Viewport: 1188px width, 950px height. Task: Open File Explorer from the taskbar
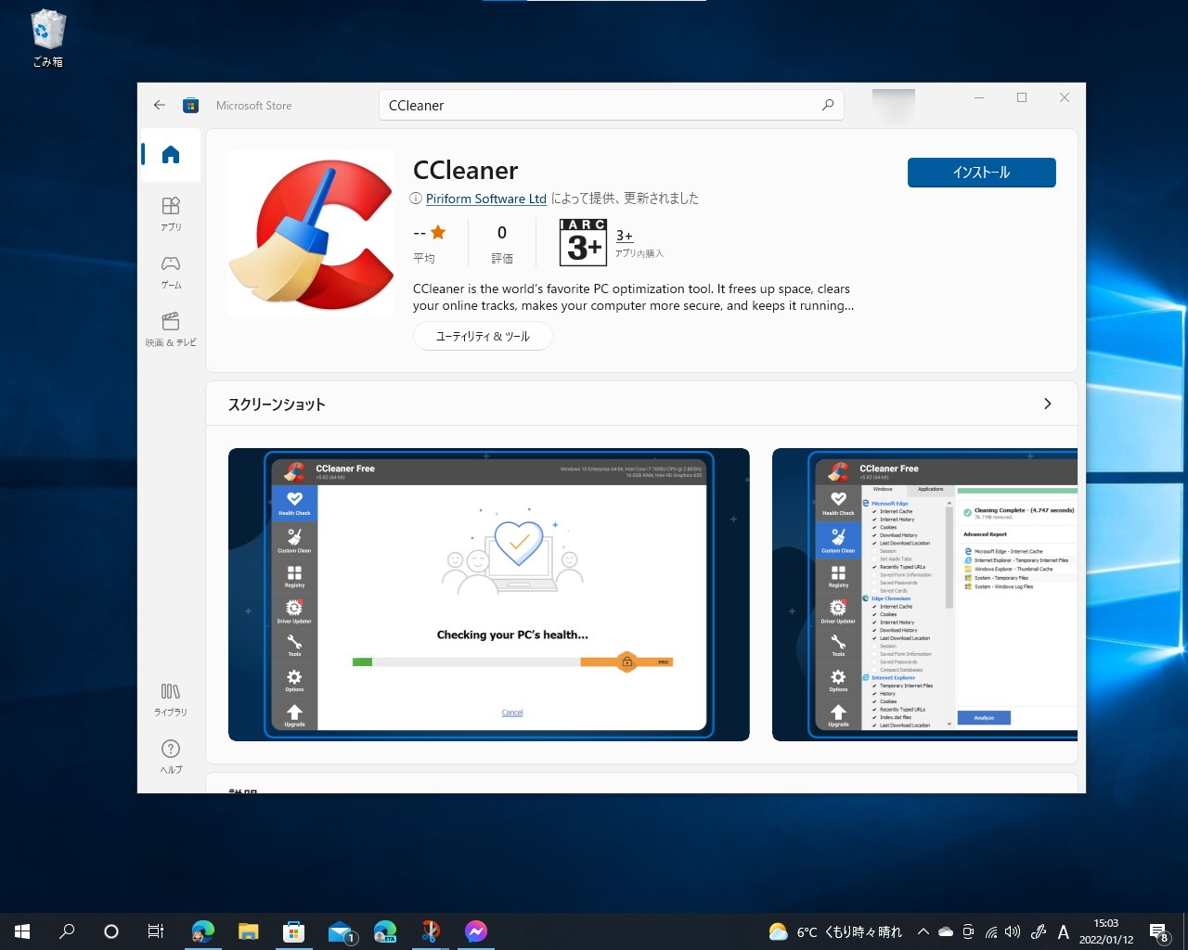248,931
